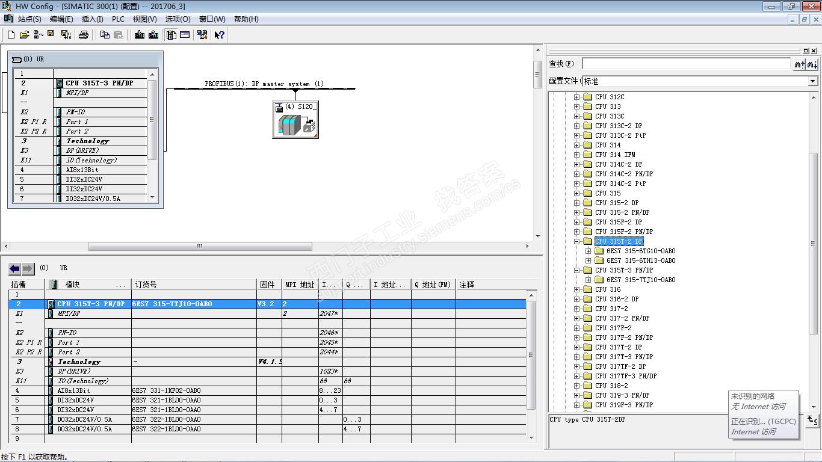Select CPU 317T-3 PN/DP in the catalog tree
Screen dimensions: 822x462
624,357
